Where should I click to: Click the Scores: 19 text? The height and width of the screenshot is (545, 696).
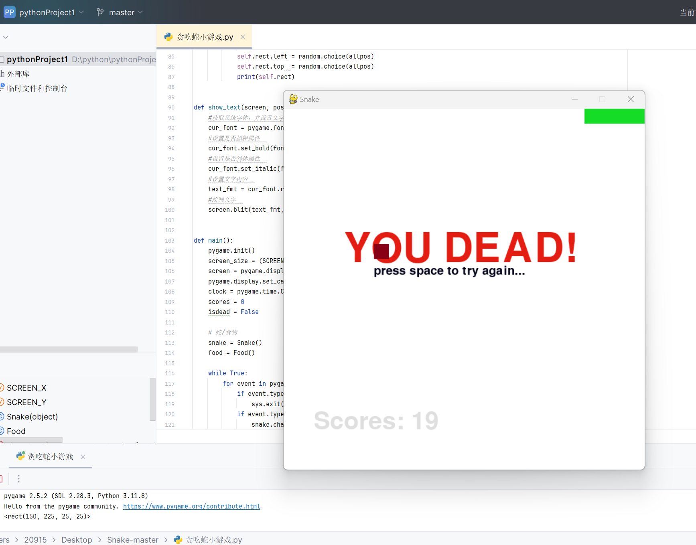point(376,421)
